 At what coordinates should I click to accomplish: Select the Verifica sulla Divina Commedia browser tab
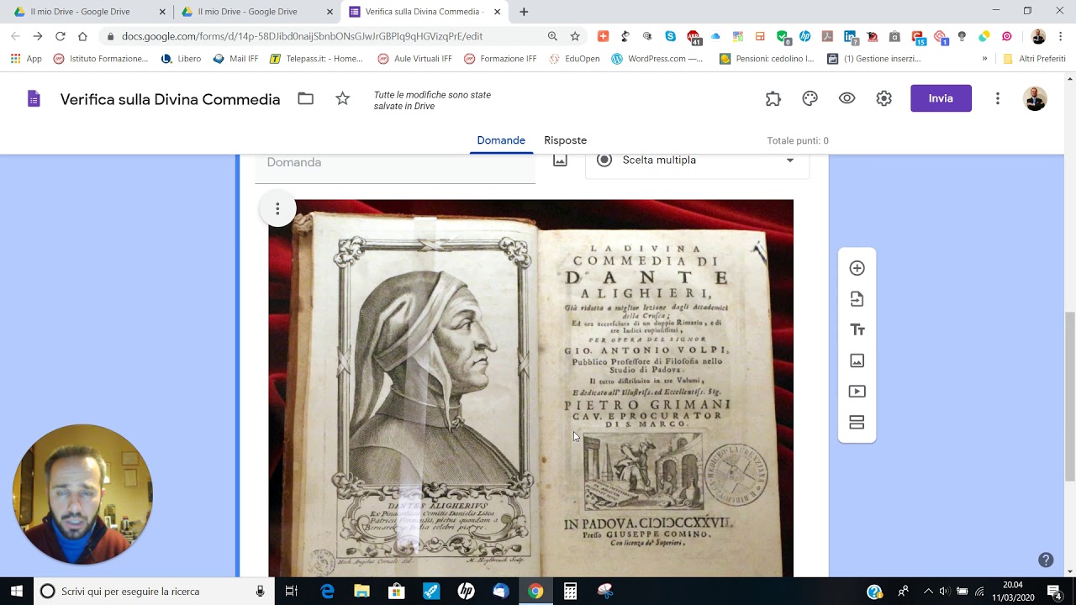tap(425, 12)
